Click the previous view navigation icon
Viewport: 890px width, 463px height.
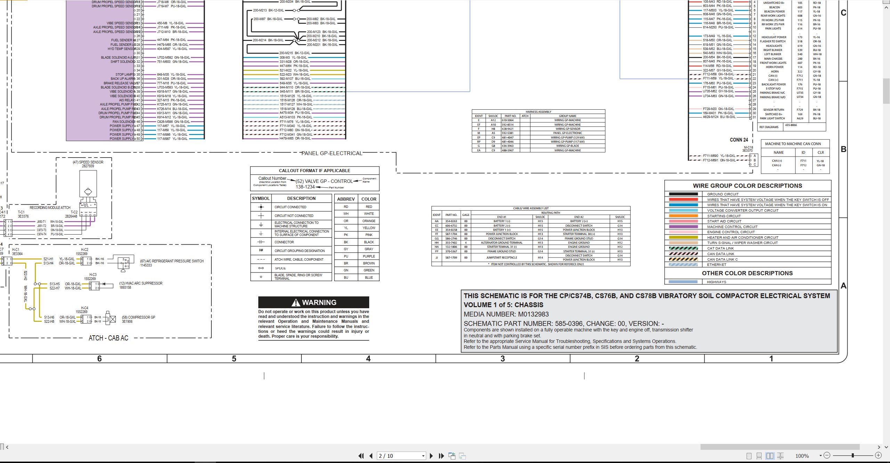tap(452, 456)
